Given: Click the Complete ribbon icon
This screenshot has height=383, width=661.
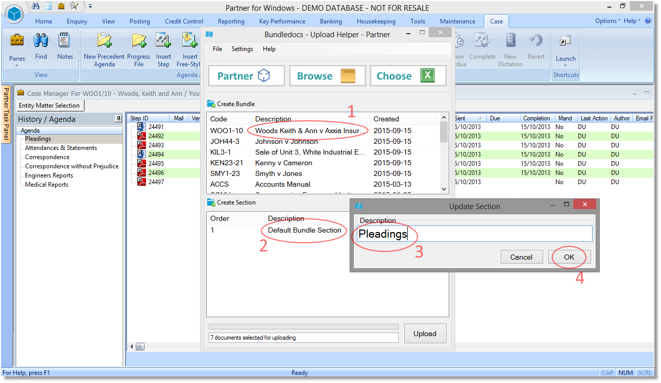Looking at the screenshot, I should pos(482,40).
